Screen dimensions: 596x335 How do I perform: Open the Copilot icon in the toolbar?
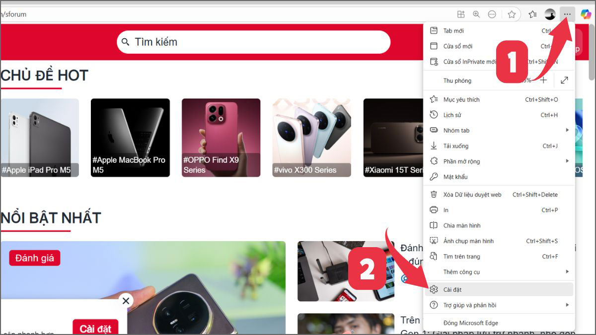click(587, 14)
